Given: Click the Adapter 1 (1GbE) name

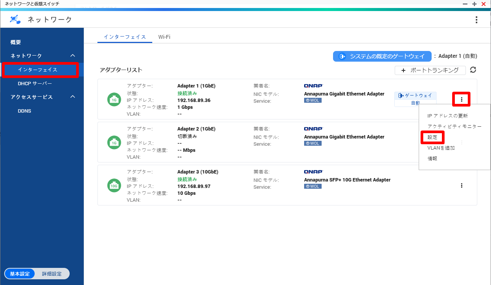Looking at the screenshot, I should tap(196, 86).
